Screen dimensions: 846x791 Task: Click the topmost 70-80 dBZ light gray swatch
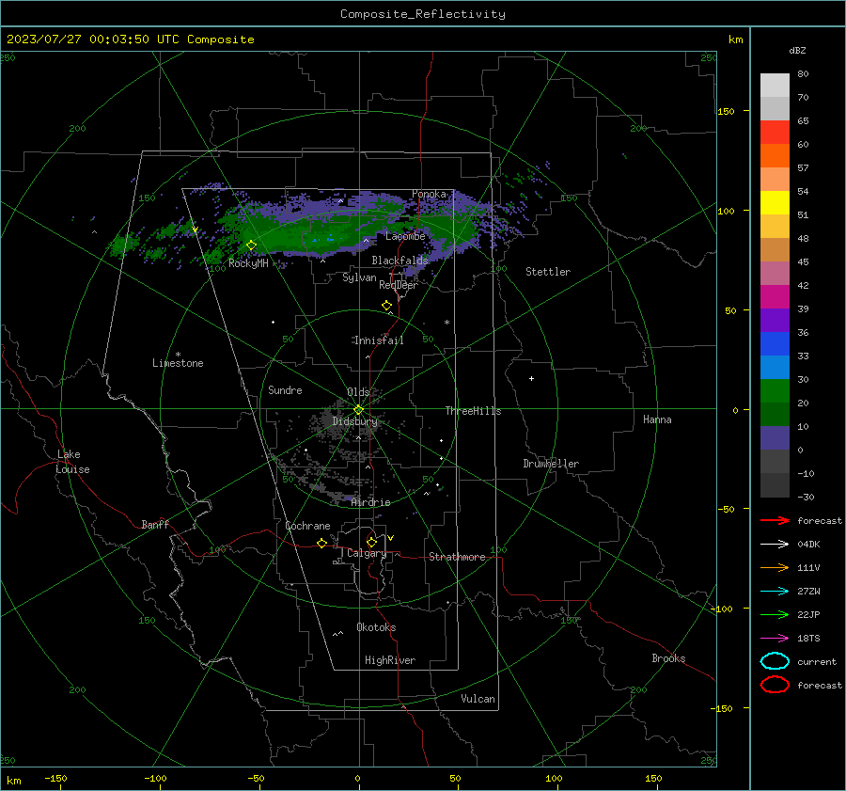coord(775,86)
